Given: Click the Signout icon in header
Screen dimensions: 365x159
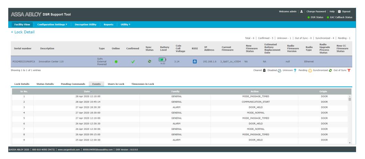Looking at the screenshot, I should tap(339, 11).
